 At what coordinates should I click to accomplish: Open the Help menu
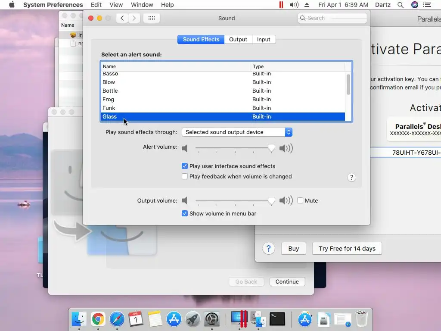click(x=168, y=5)
